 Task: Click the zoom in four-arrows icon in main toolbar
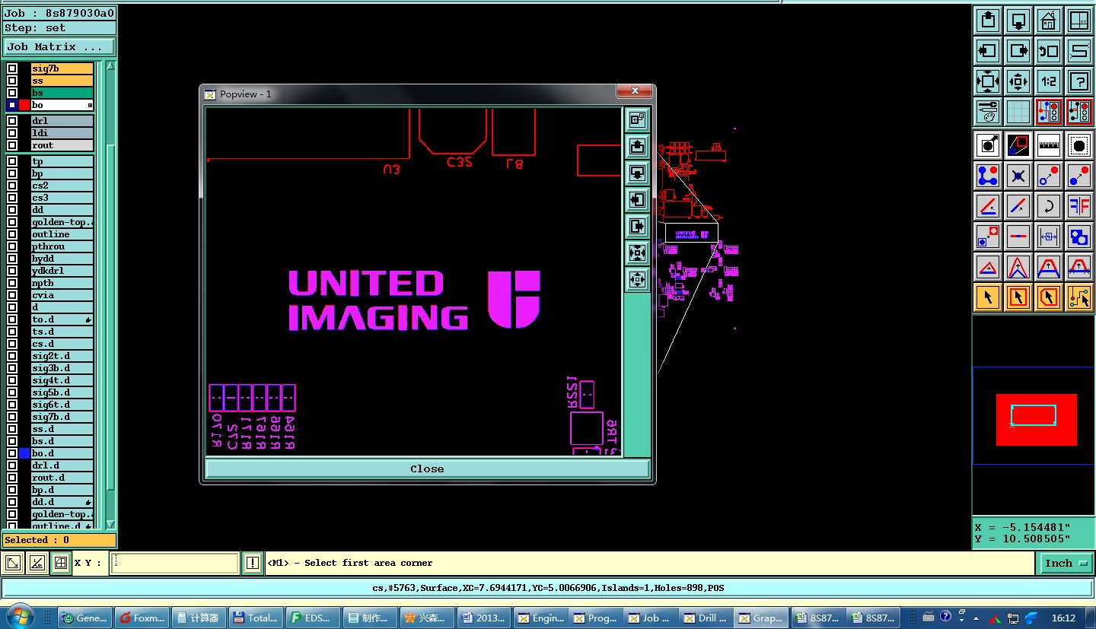pyautogui.click(x=988, y=81)
